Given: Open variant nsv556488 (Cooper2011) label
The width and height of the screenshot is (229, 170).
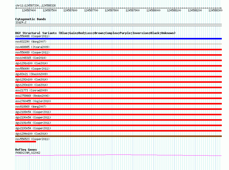Looking at the screenshot, I should coord(32,36).
